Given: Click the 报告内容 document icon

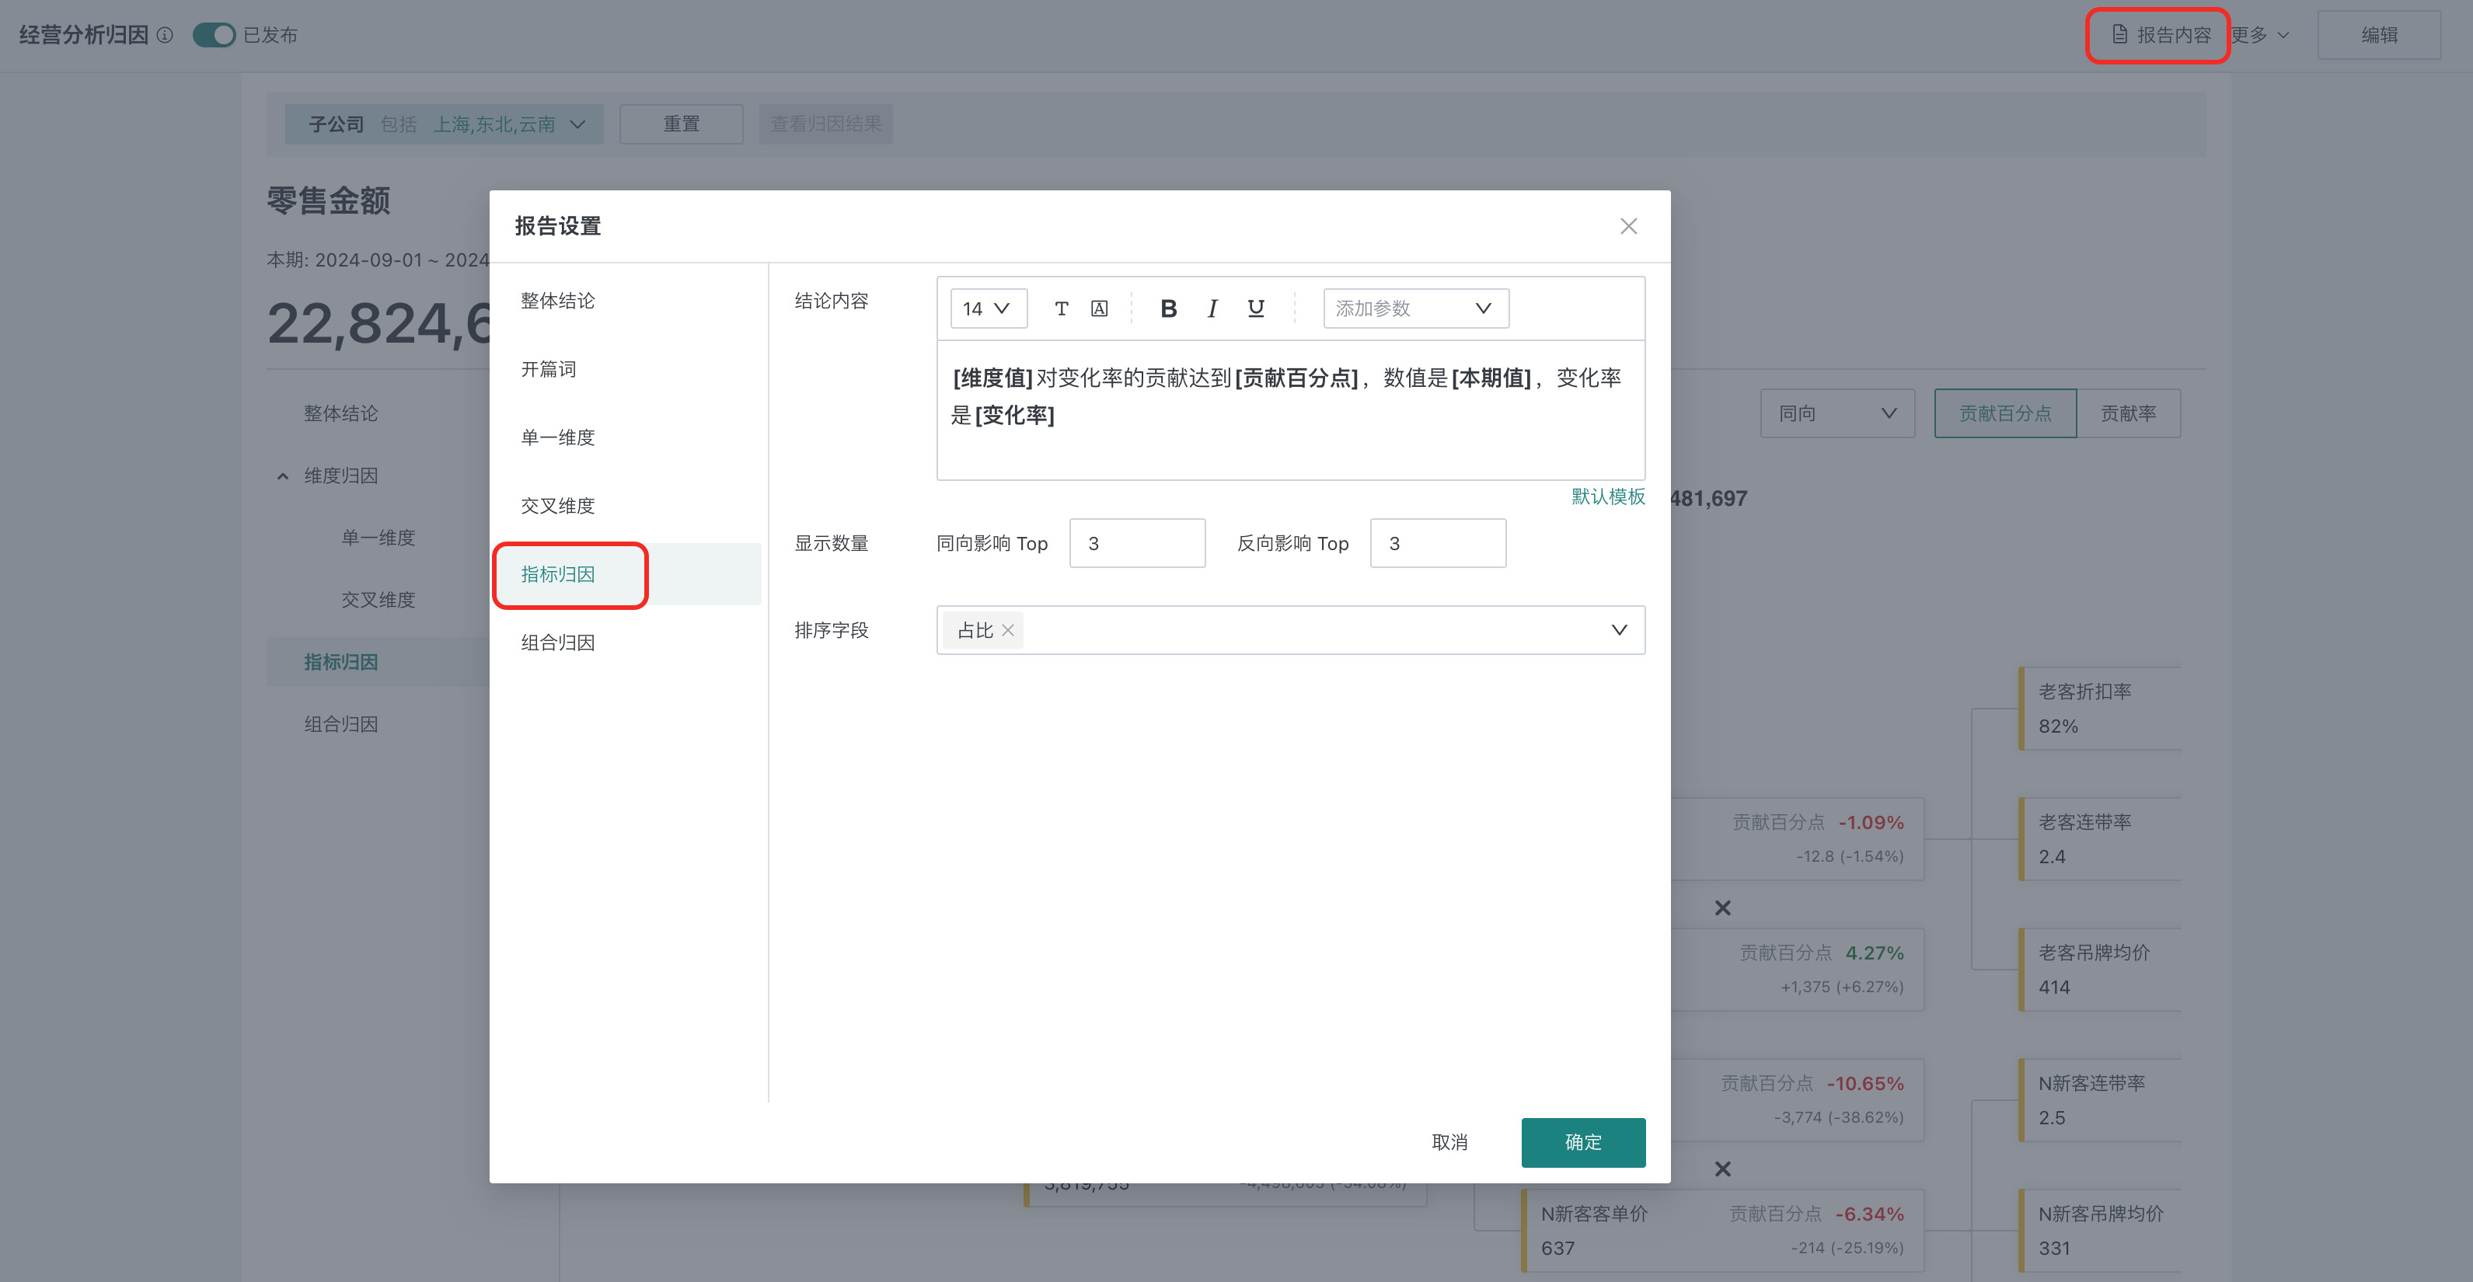Looking at the screenshot, I should (2119, 36).
